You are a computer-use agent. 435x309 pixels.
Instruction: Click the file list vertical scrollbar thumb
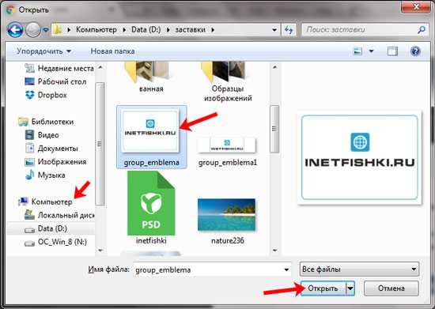(x=274, y=129)
